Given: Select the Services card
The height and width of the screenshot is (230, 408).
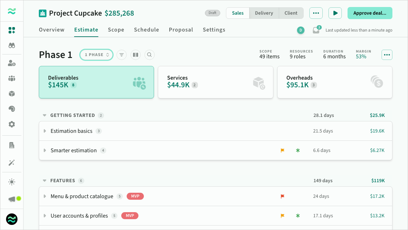Looking at the screenshot, I should tap(215, 82).
